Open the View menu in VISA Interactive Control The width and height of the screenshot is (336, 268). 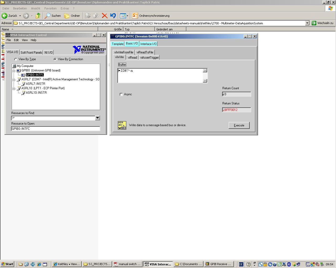[x=25, y=40]
